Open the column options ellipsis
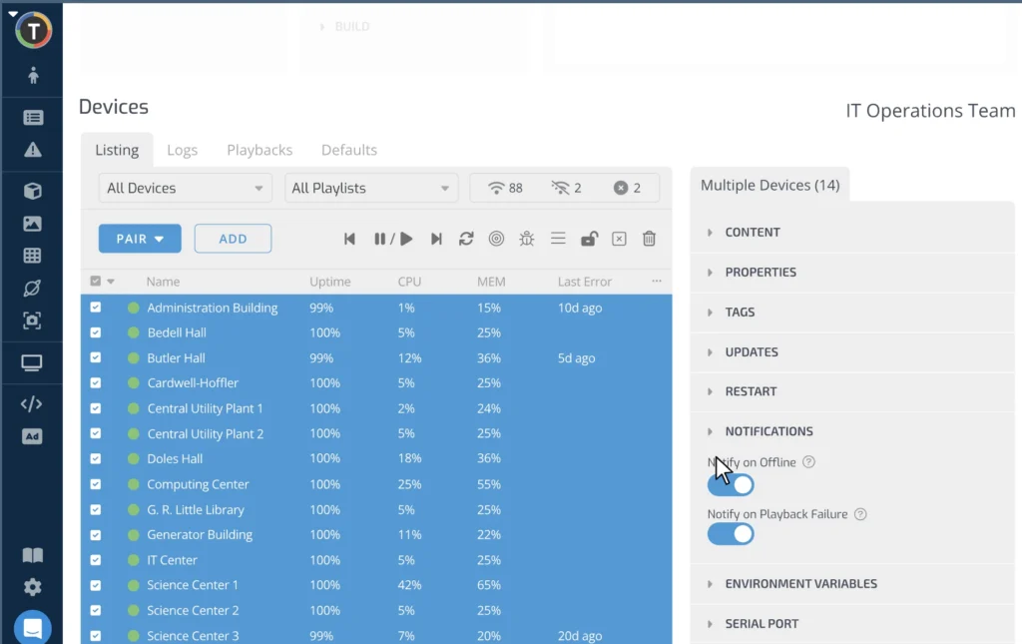The height and width of the screenshot is (644, 1022). (657, 281)
